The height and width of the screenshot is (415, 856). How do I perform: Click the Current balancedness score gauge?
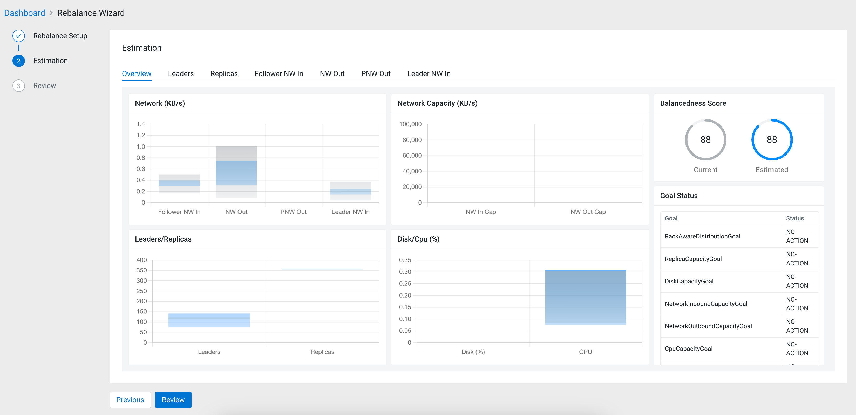pos(705,140)
